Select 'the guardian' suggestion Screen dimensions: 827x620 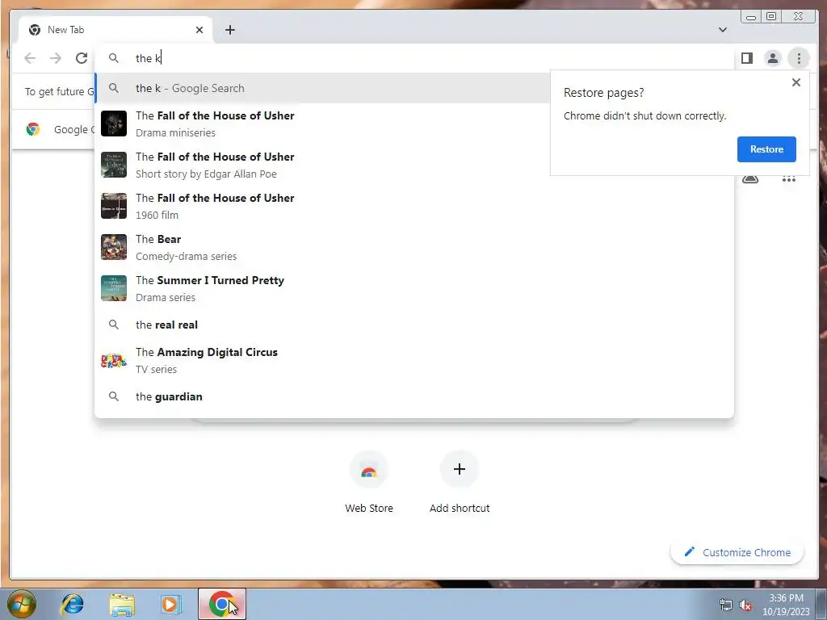(x=414, y=396)
